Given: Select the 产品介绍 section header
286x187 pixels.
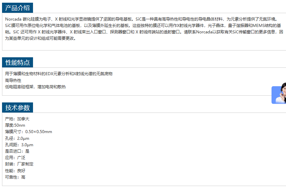Looking at the screenshot, I should click(18, 8).
